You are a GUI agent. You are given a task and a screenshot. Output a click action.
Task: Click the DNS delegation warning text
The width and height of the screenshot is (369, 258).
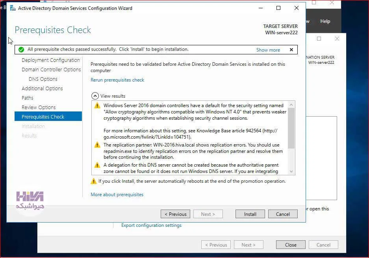[x=191, y=168]
